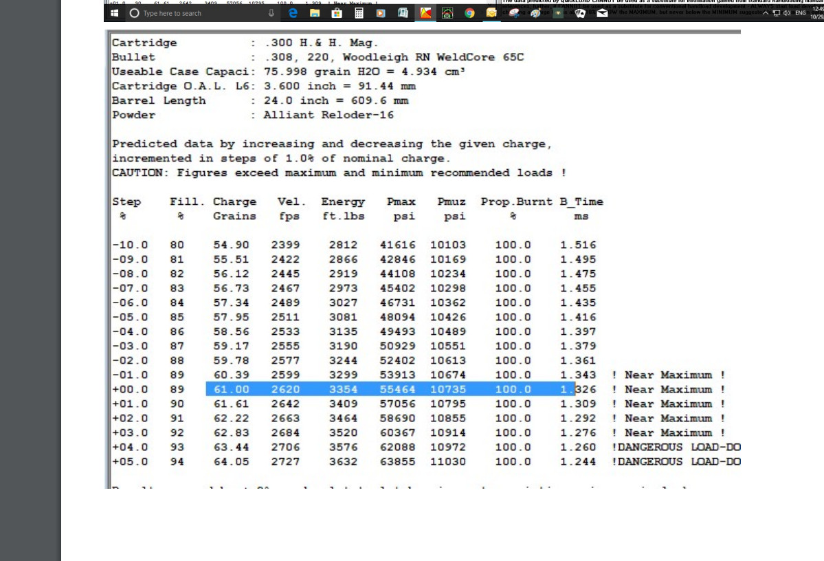This screenshot has width=824, height=561.
Task: Click the 54.90 charge value
Action: pos(231,245)
